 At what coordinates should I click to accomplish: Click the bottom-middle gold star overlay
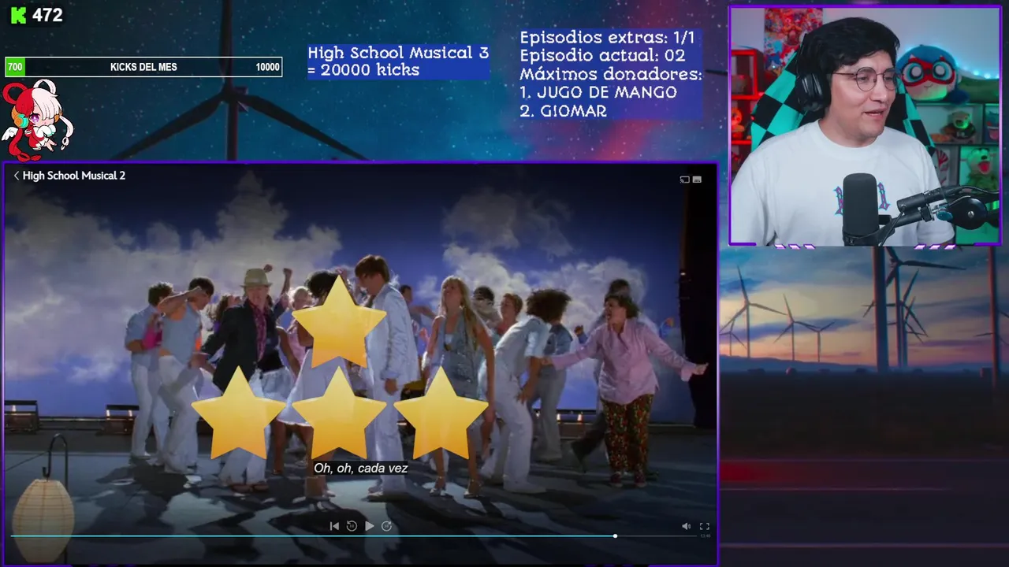pos(339,413)
